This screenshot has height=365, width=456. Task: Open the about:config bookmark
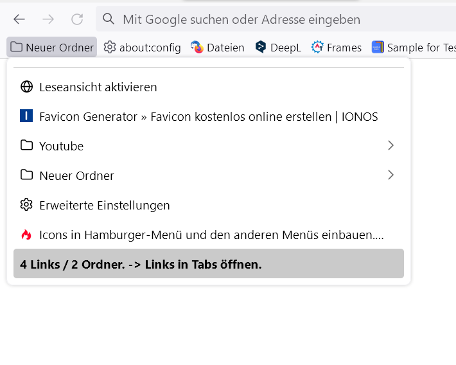pos(143,48)
